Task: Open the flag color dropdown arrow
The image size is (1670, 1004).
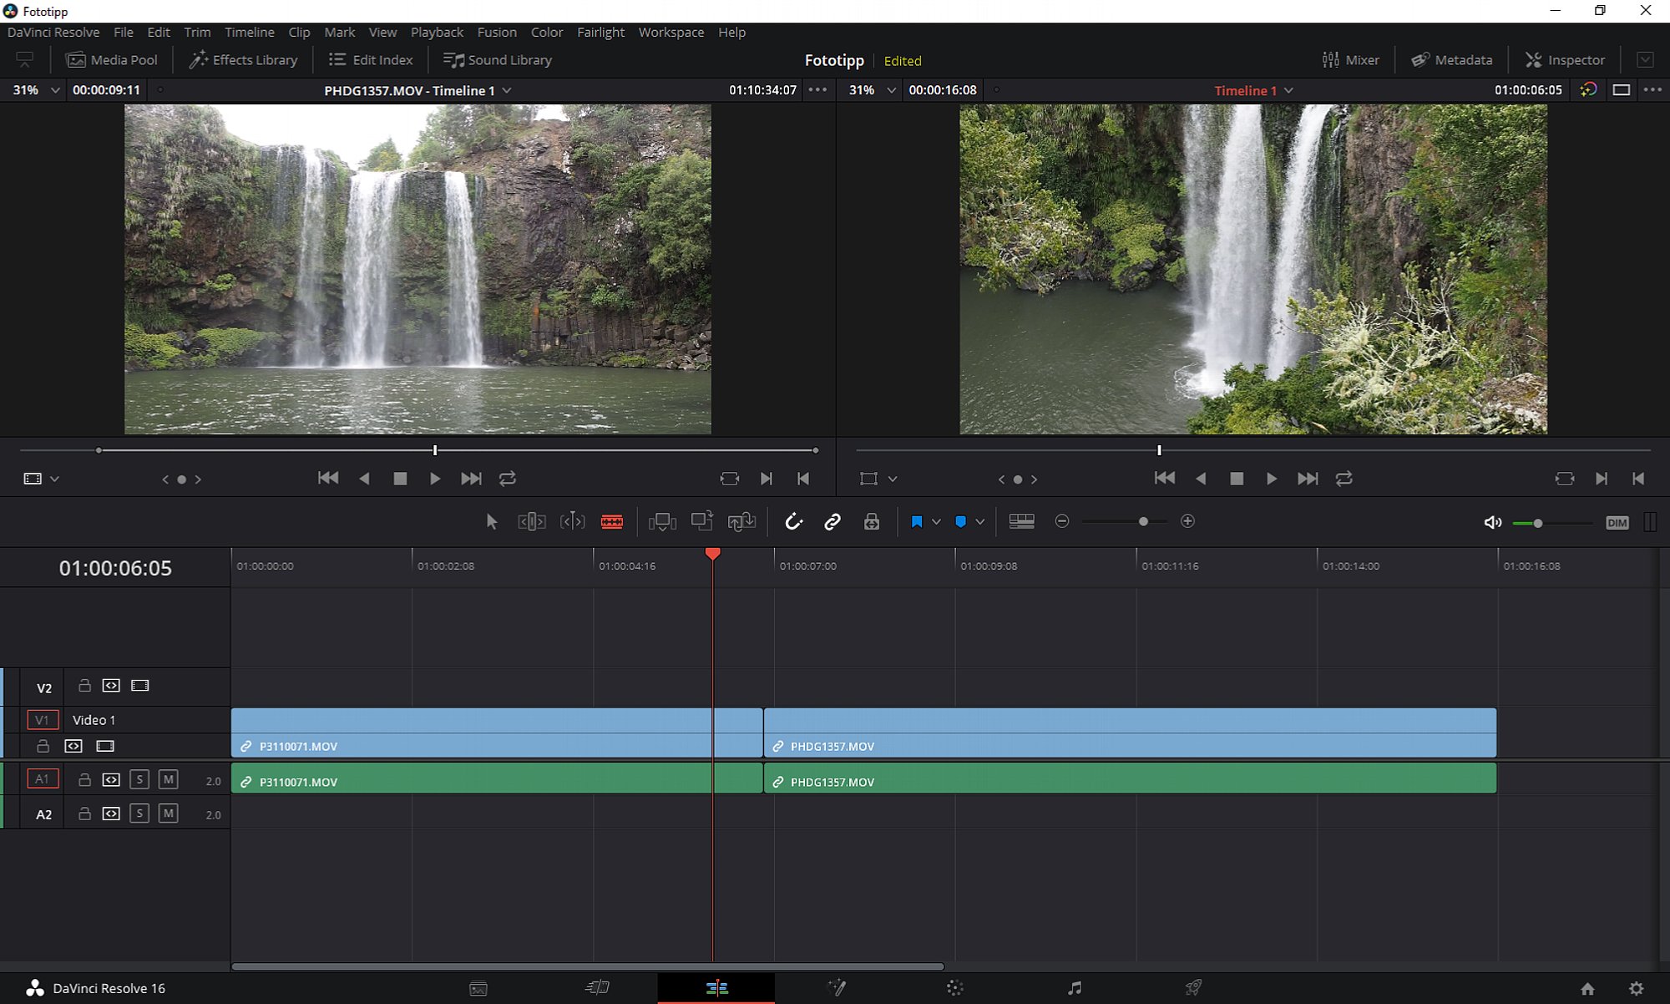Action: click(x=936, y=522)
